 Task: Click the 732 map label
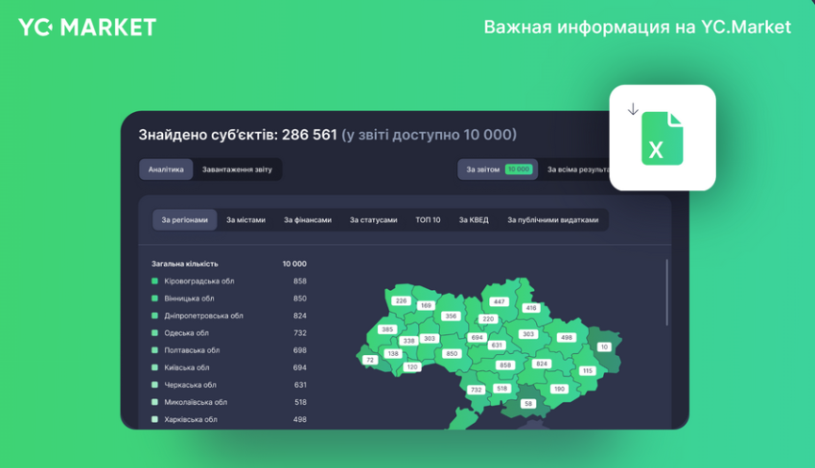(x=477, y=390)
